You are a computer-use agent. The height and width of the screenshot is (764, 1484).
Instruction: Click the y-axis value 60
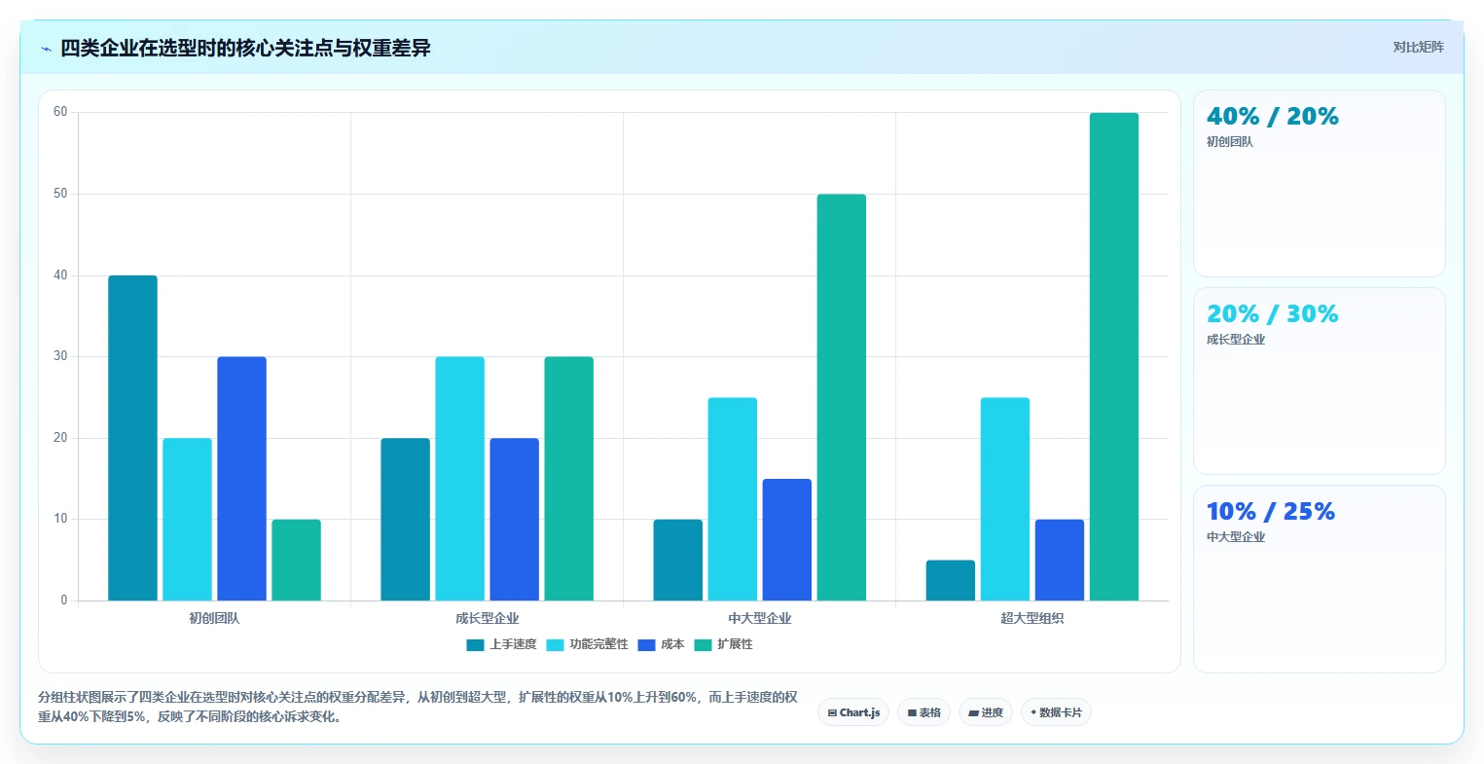(x=60, y=112)
